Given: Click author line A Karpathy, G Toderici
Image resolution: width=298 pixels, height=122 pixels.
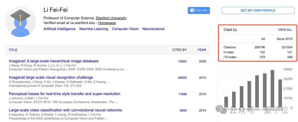Looking at the screenshot, I should tap(55, 114).
